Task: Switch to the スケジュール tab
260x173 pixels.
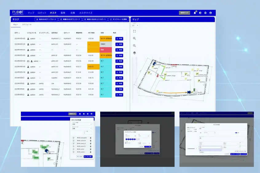Action: 27,24
